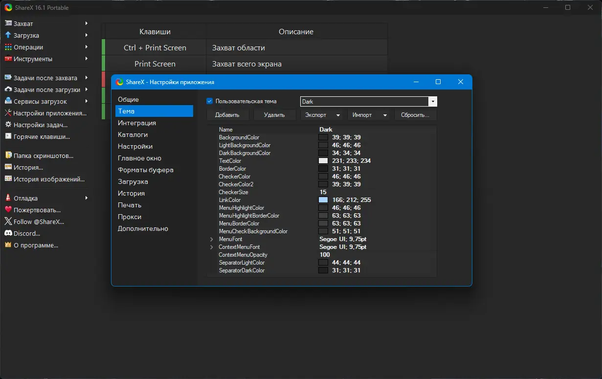The image size is (602, 379).
Task: Uncheck the Пользовательская тема checkbox
Action: pos(210,101)
